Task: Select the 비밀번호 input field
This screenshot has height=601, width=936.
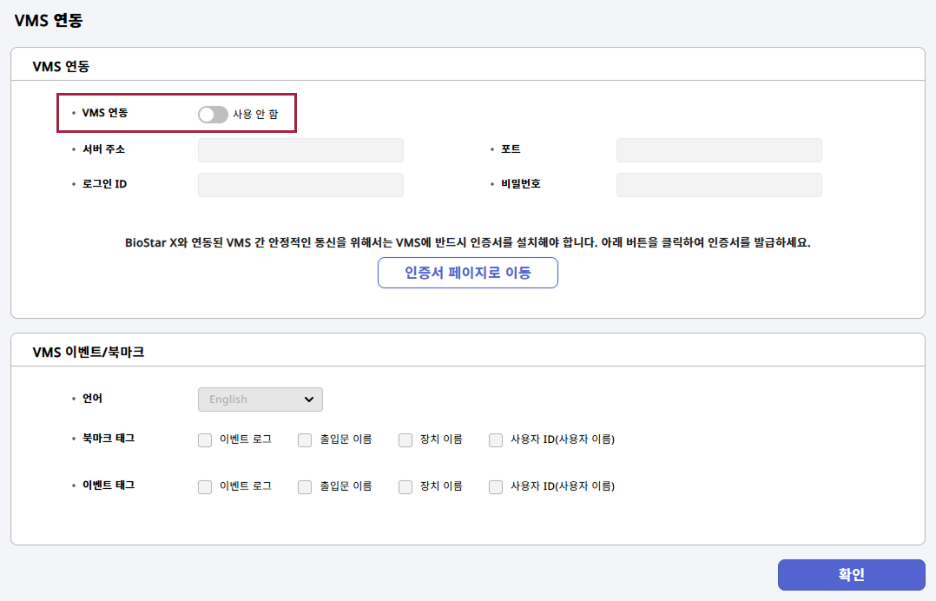Action: 718,185
